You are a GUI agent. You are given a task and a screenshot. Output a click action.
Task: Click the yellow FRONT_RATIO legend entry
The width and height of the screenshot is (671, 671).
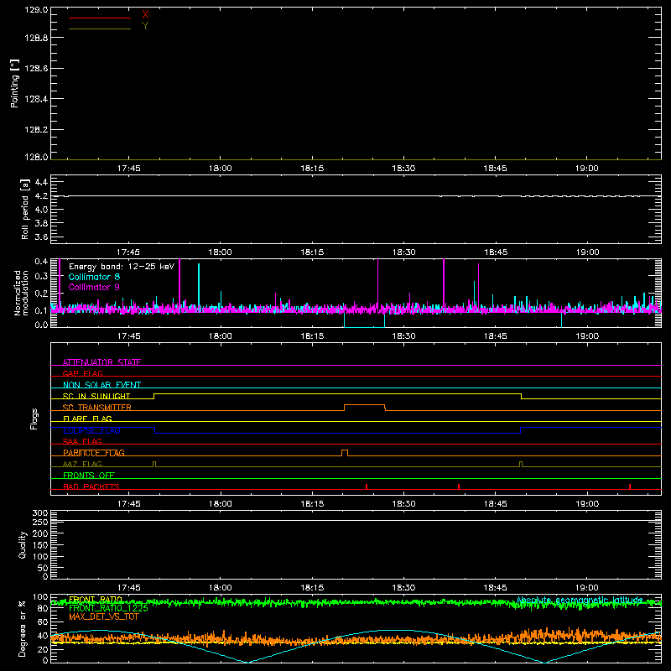96,600
